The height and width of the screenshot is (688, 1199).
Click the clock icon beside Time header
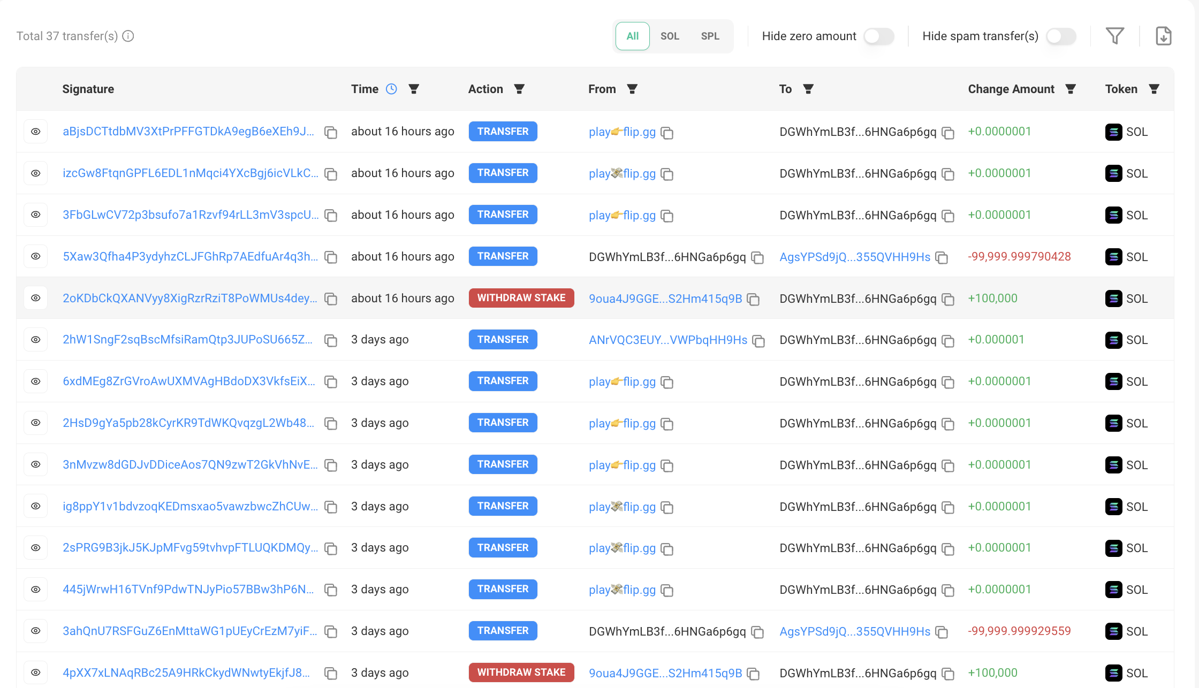[391, 89]
